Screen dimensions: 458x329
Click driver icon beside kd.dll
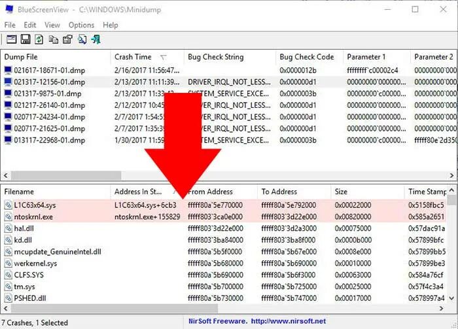pos(8,240)
